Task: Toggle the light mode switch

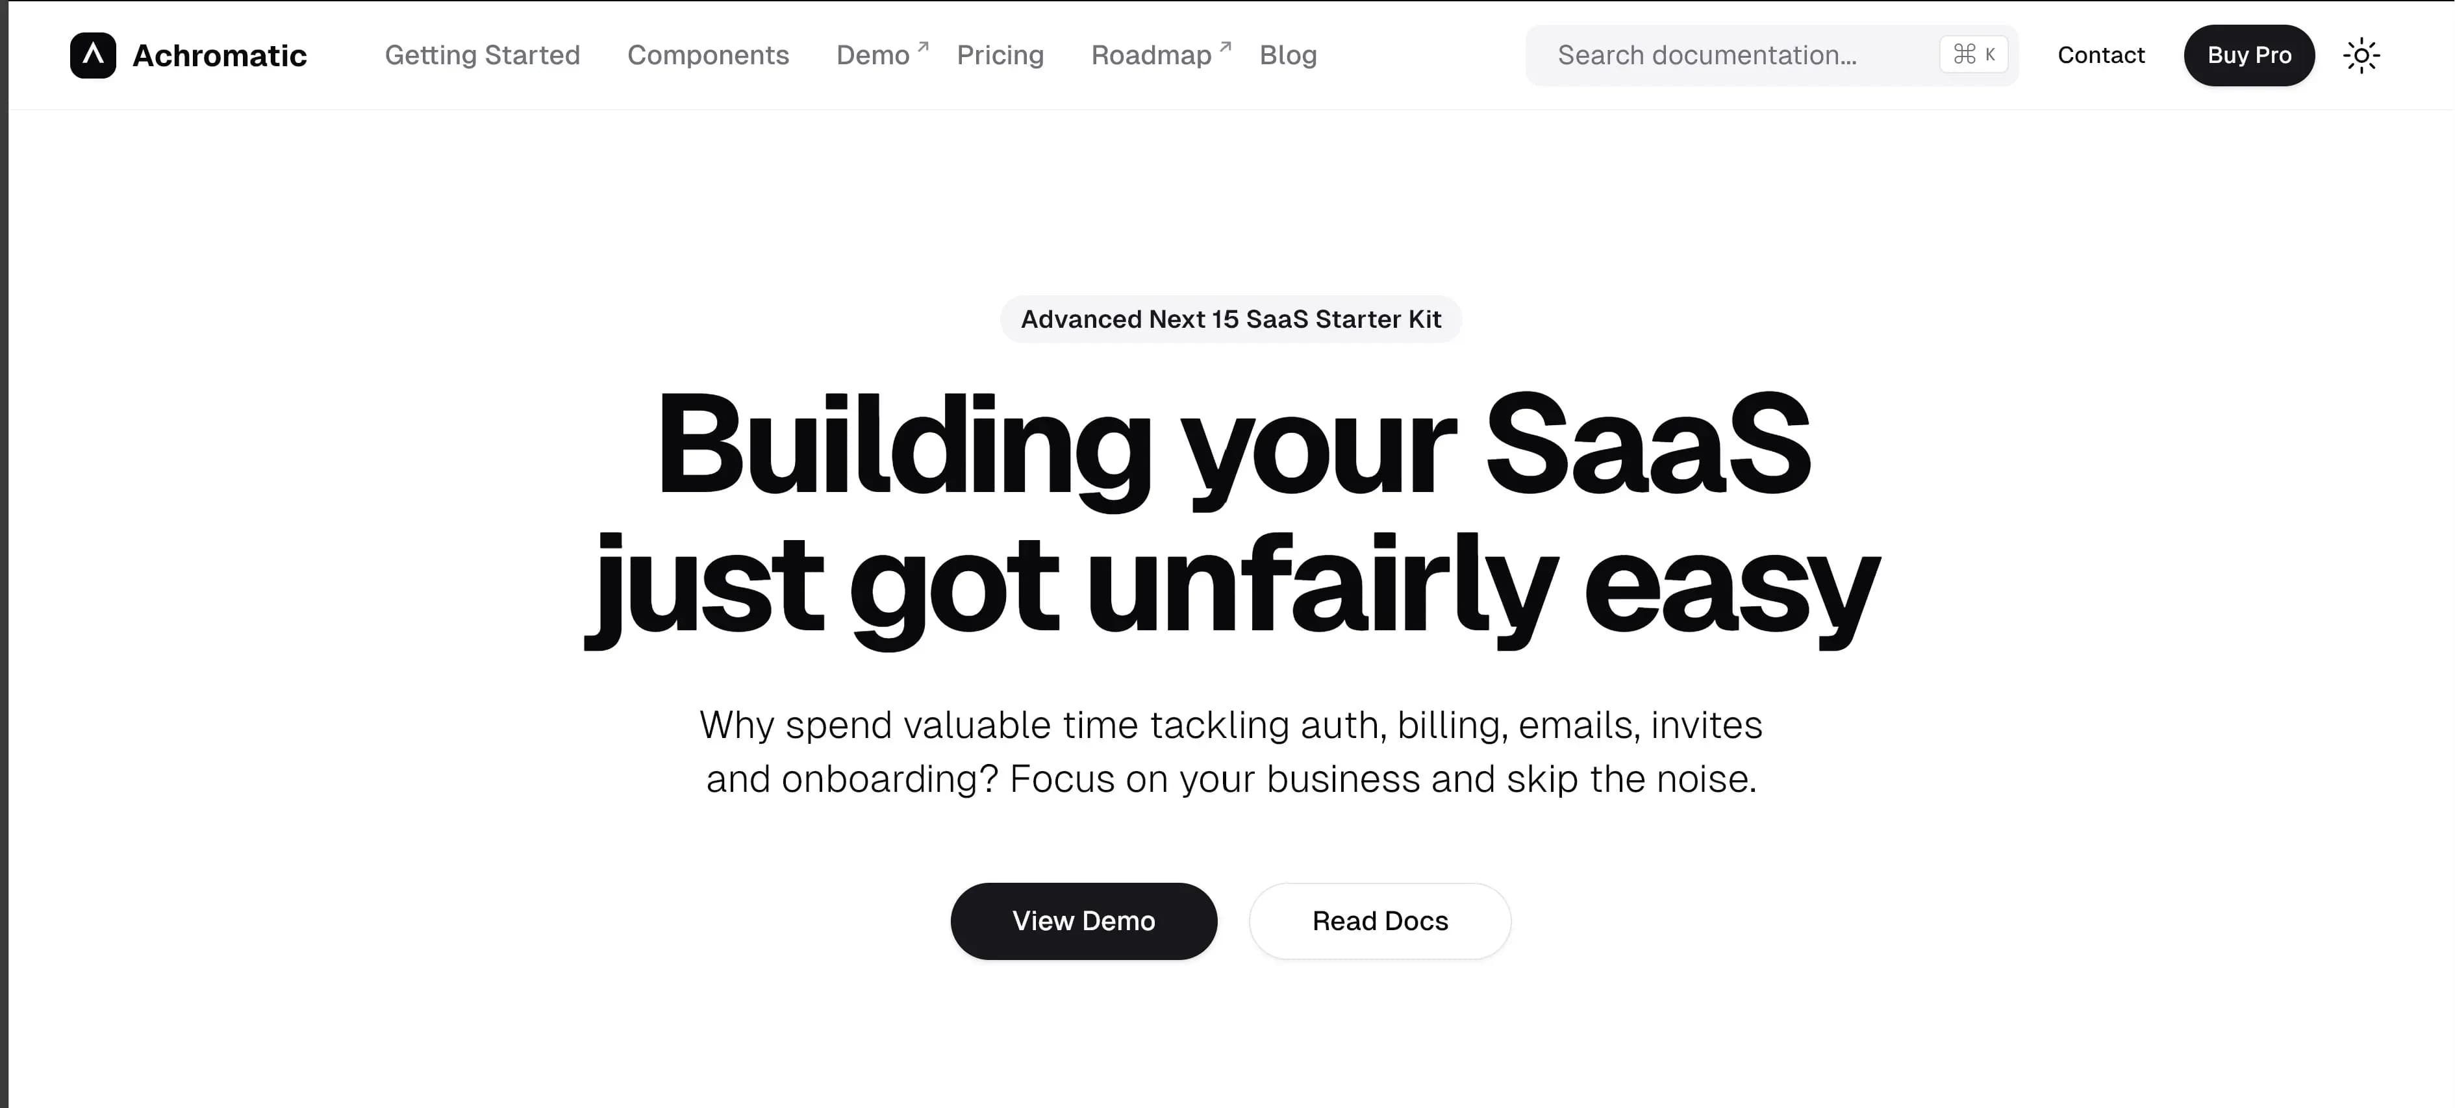Action: coord(2364,55)
